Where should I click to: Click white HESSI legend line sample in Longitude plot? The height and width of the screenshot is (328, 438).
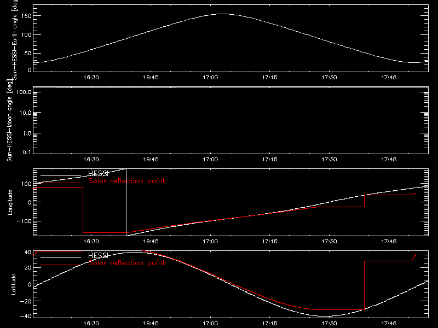point(61,175)
